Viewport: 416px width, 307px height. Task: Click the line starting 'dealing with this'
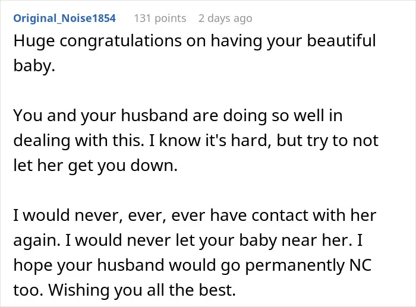click(x=196, y=141)
